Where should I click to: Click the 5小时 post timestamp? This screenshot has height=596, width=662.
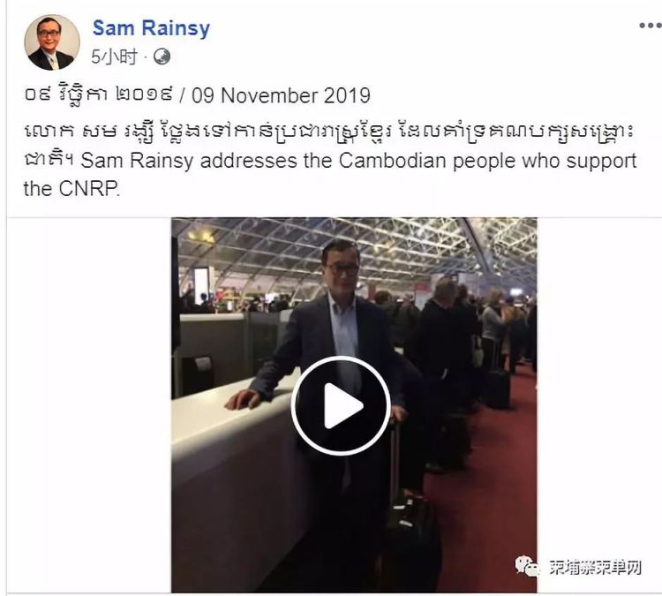114,57
